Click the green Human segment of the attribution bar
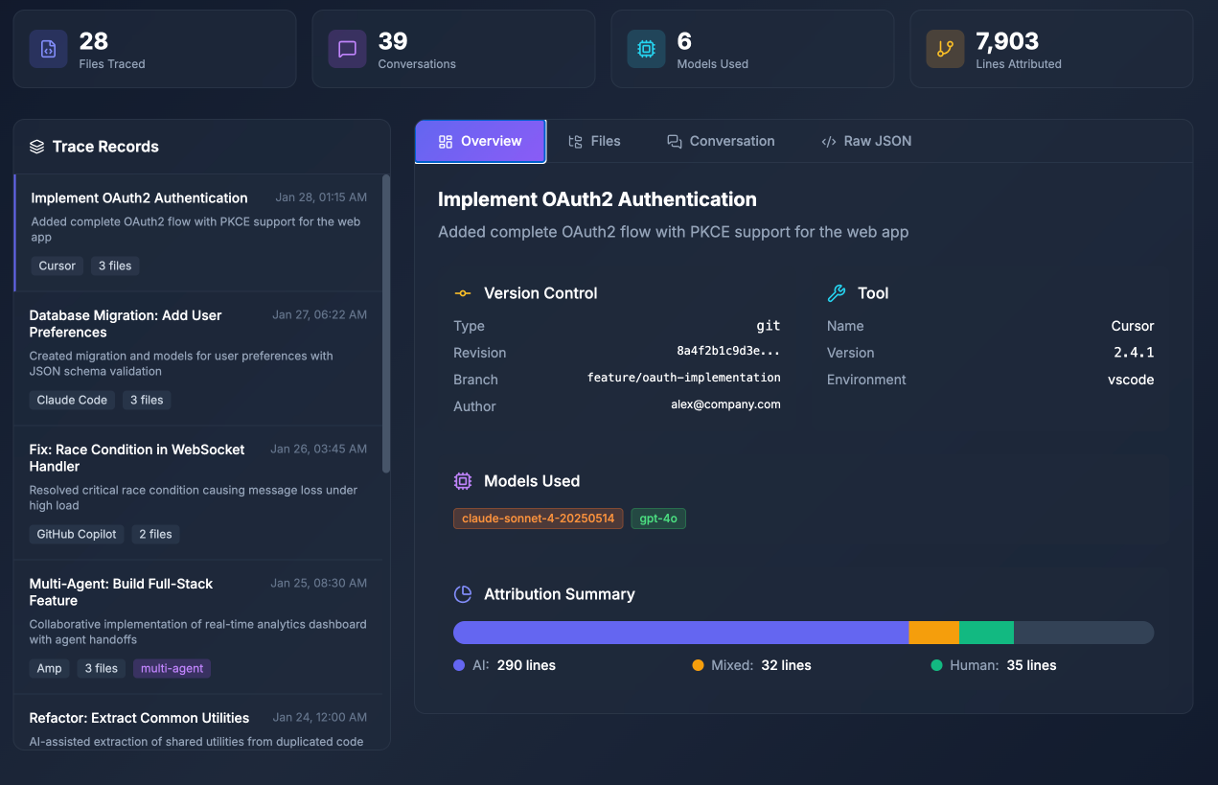This screenshot has height=785, width=1218. point(986,633)
